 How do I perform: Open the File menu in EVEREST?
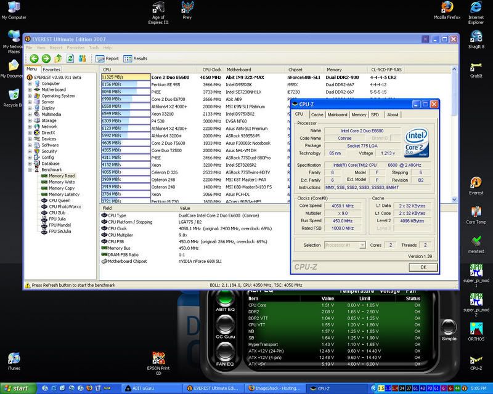pos(29,48)
